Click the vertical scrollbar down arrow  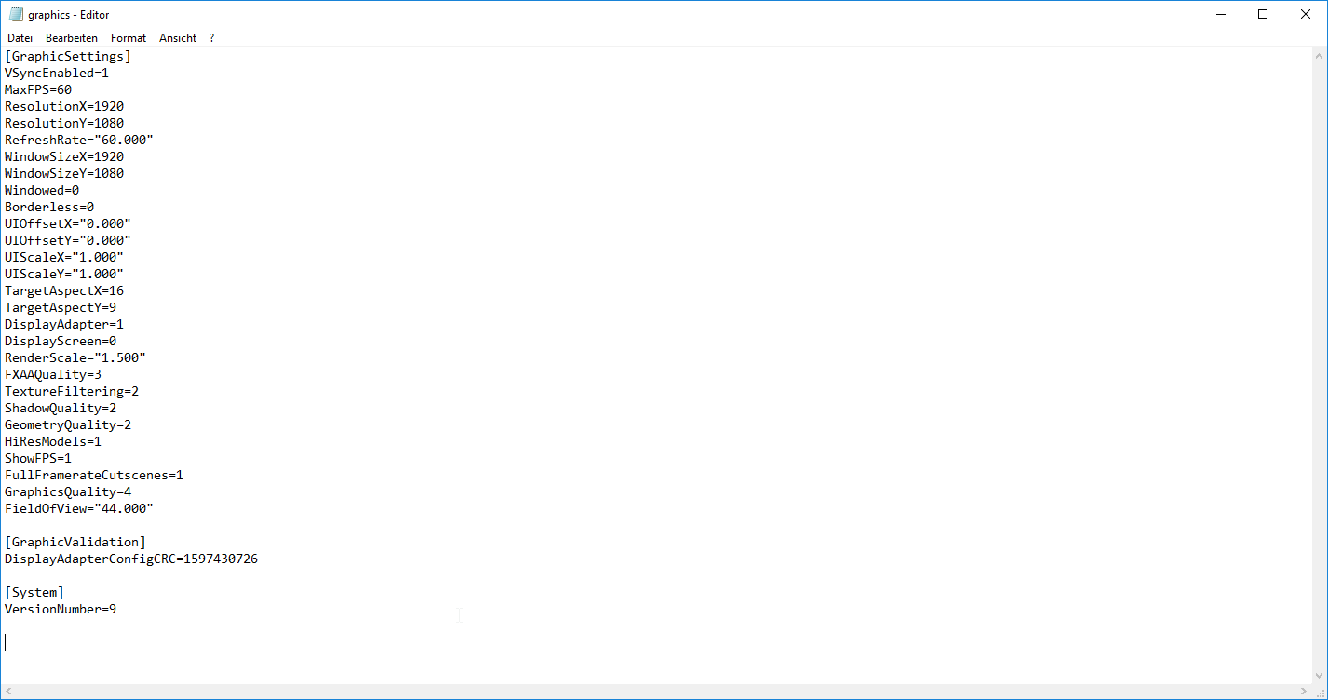[1320, 677]
